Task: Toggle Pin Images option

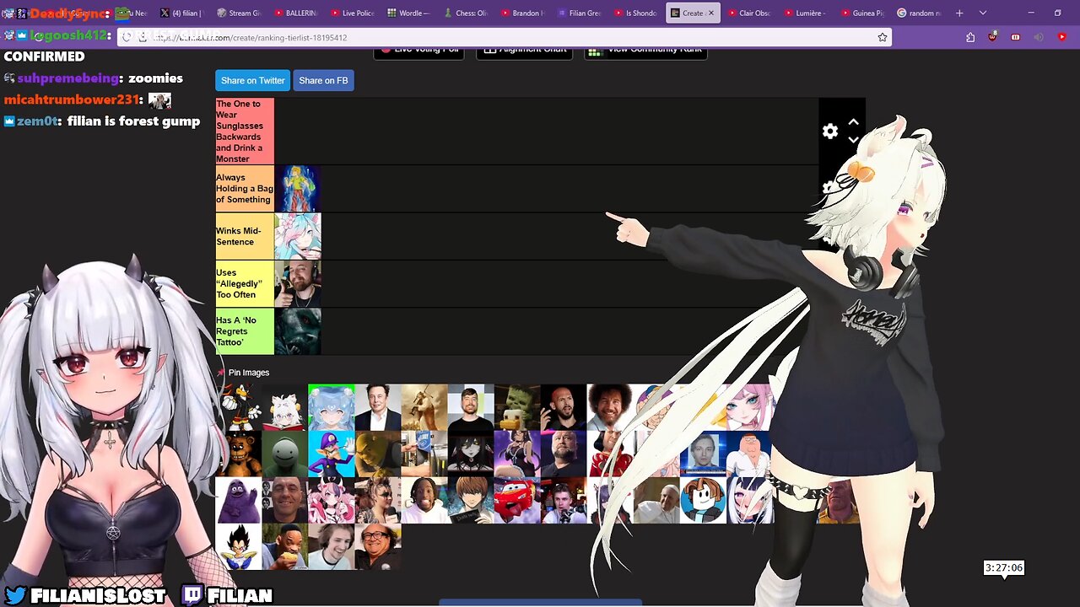Action: tap(243, 373)
